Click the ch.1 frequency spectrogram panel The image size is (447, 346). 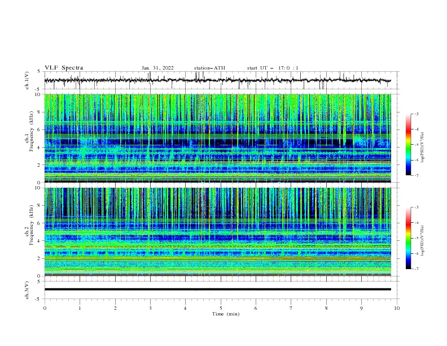[217, 138]
